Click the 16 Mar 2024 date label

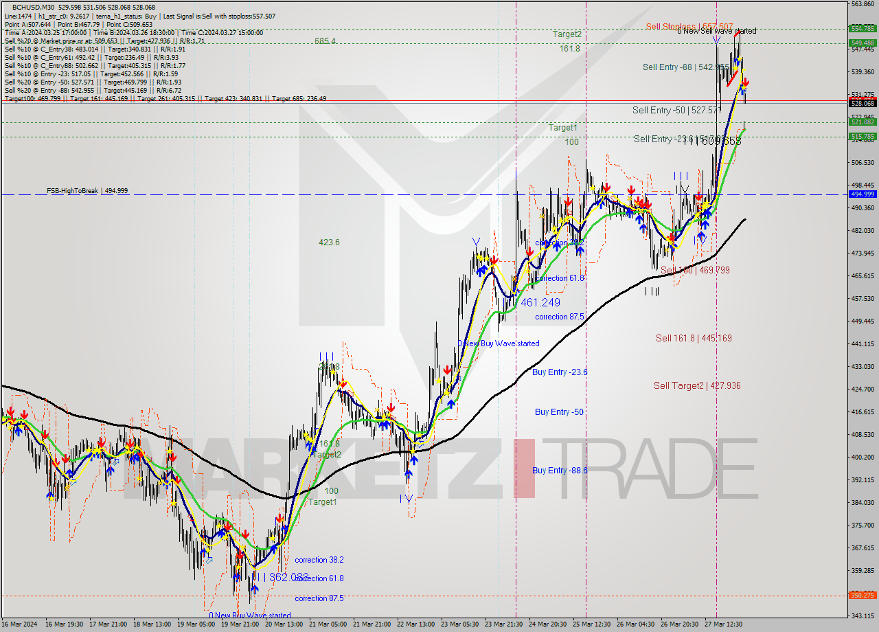(x=19, y=624)
